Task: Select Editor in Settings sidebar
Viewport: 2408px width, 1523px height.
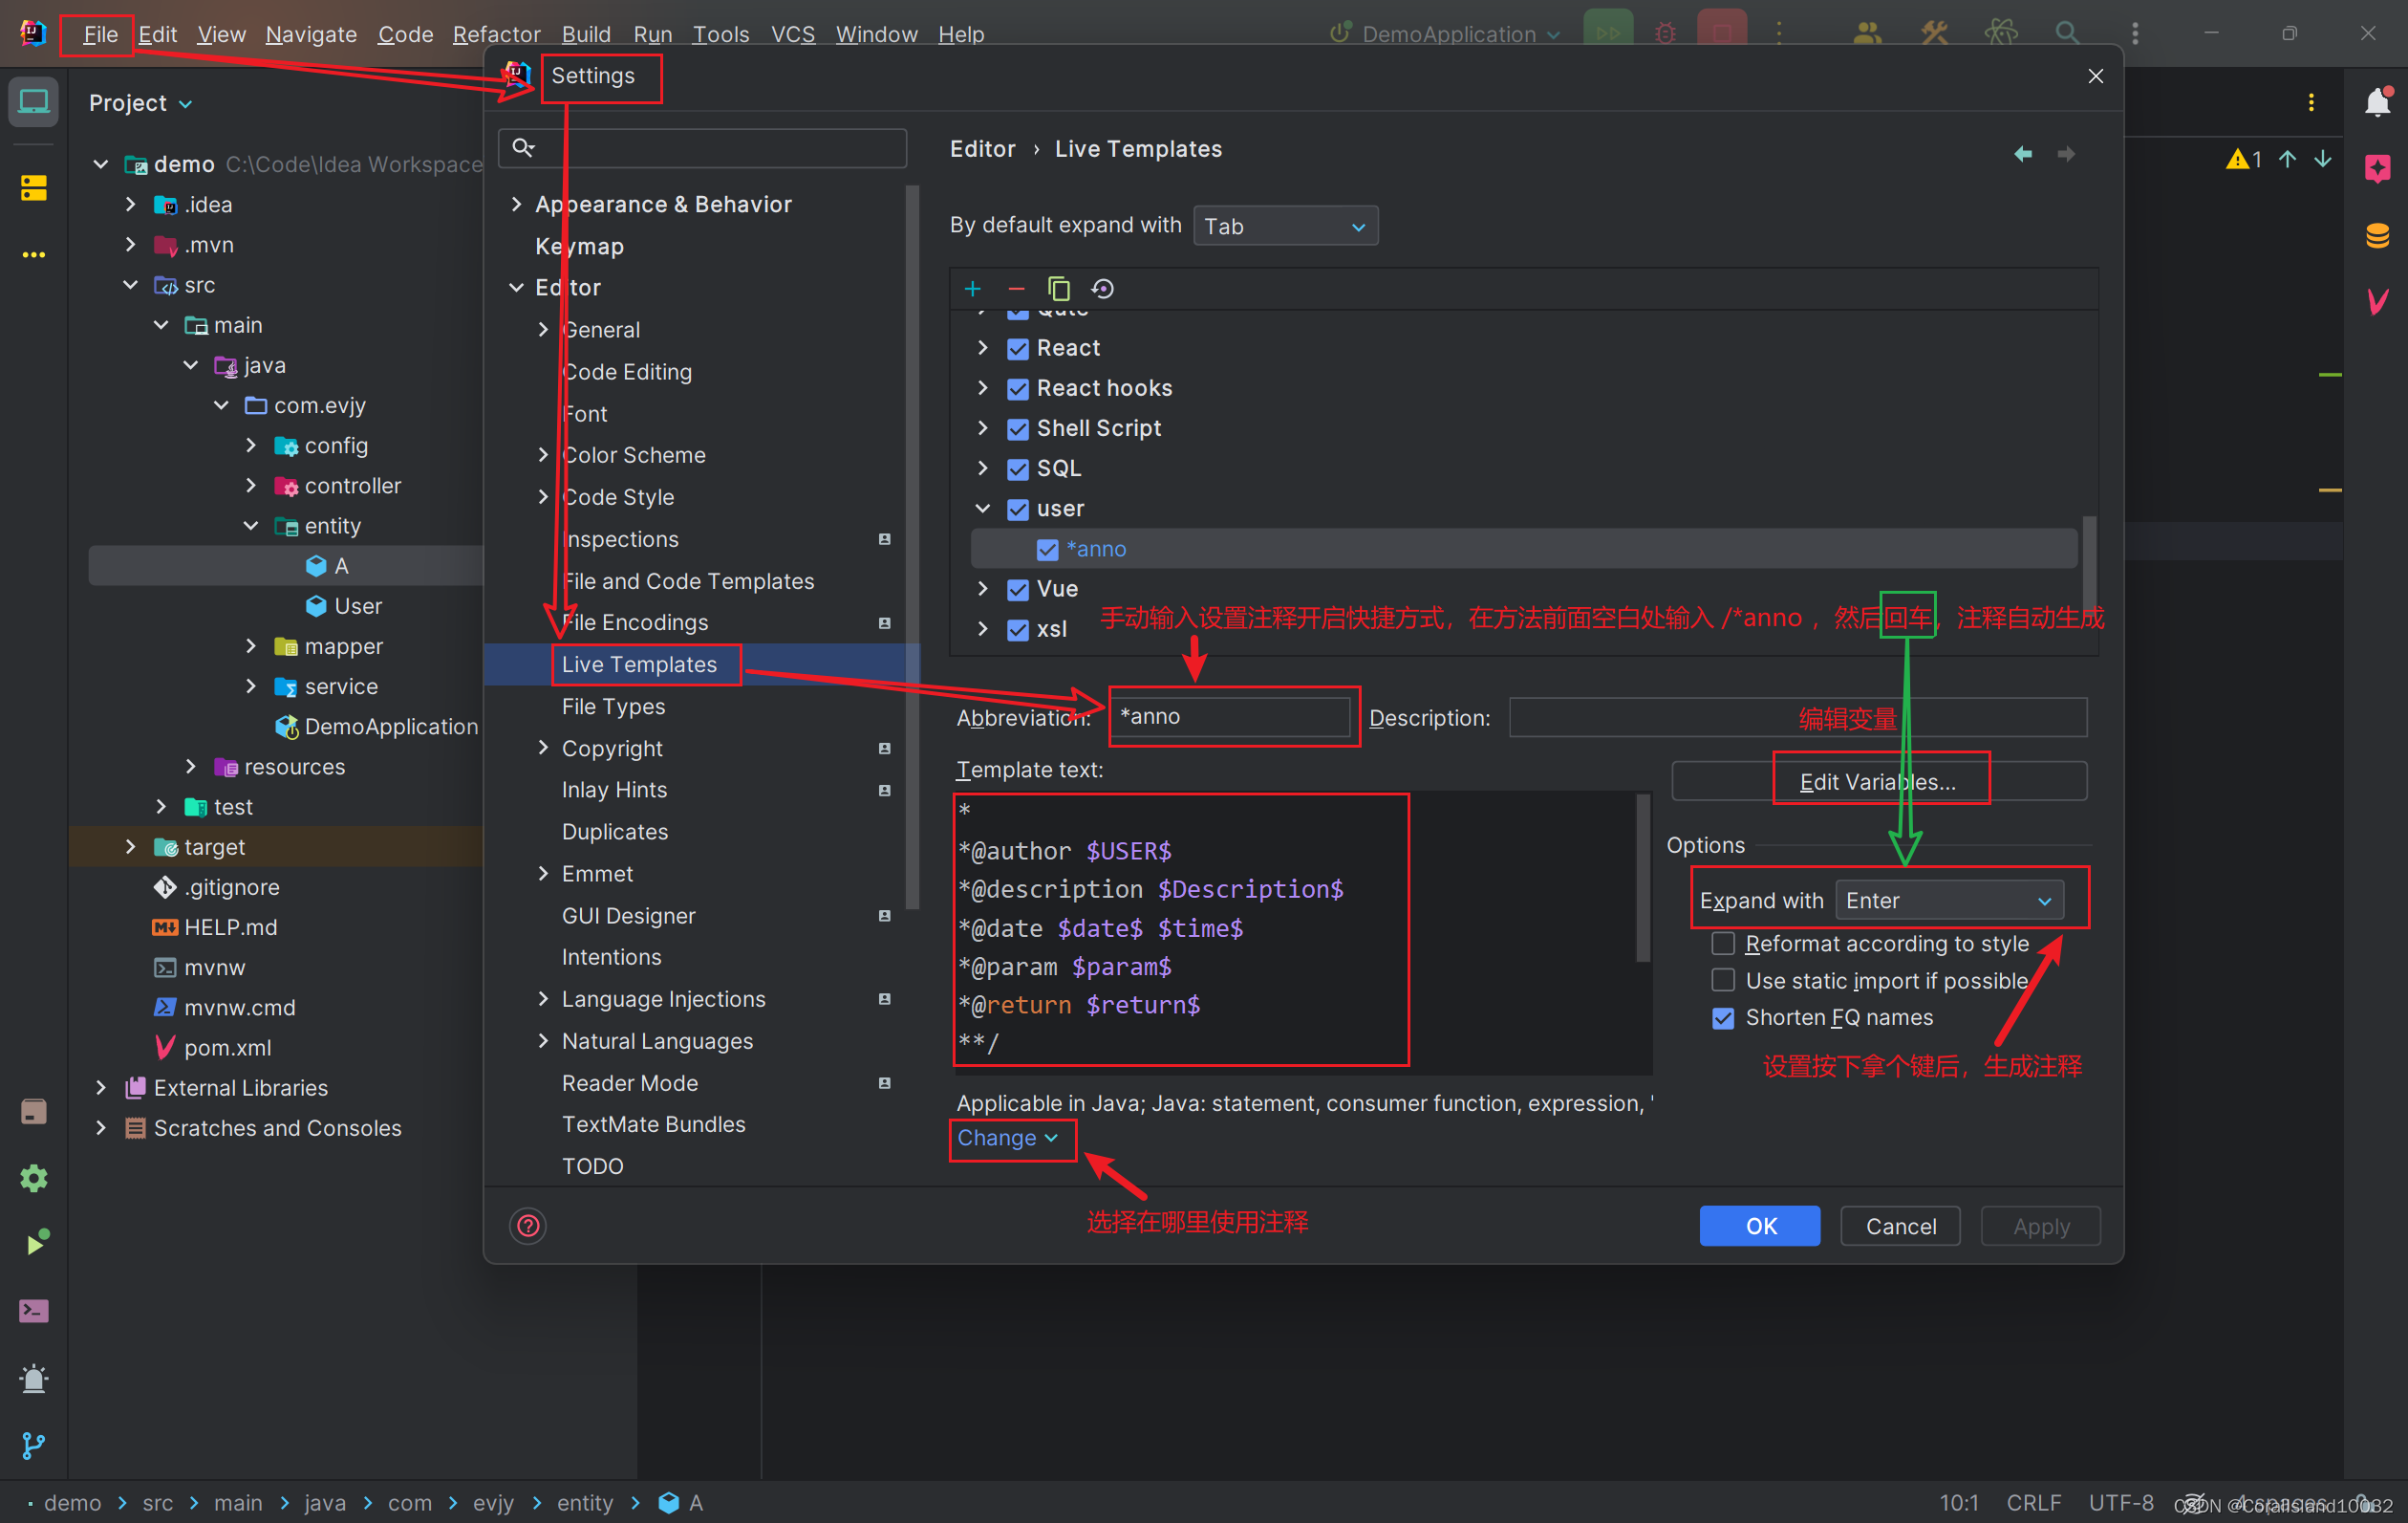Action: tap(565, 286)
